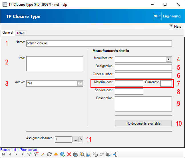Click the exit door arrow icon
This screenshot has width=185, height=158.
tap(115, 154)
